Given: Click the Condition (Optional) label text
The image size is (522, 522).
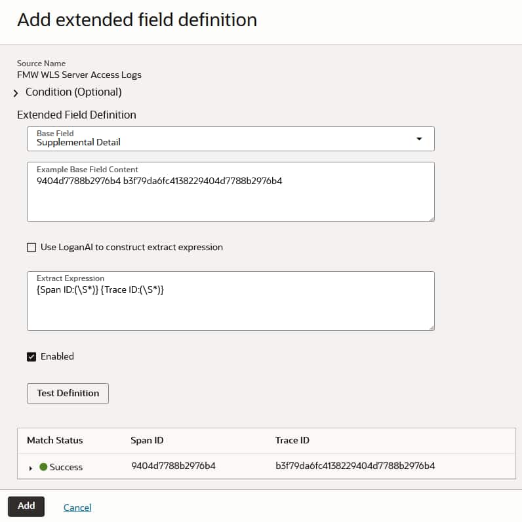Looking at the screenshot, I should tap(73, 92).
